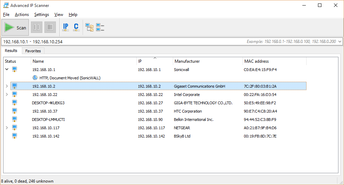
Task: Click MAC address C0:EA:E4:15:F9:F4
Action: click(x=260, y=70)
